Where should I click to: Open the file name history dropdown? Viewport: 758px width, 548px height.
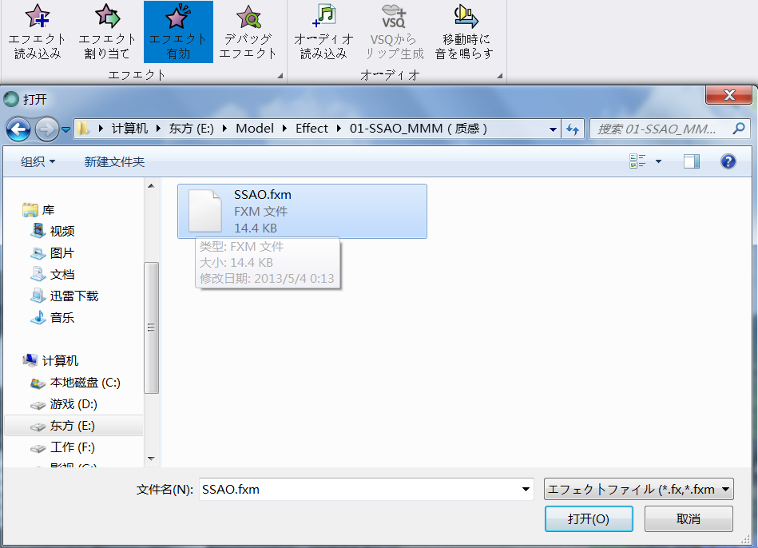[x=525, y=489]
